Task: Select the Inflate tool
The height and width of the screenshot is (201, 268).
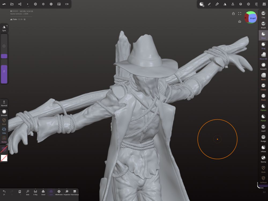Action: 263,149
